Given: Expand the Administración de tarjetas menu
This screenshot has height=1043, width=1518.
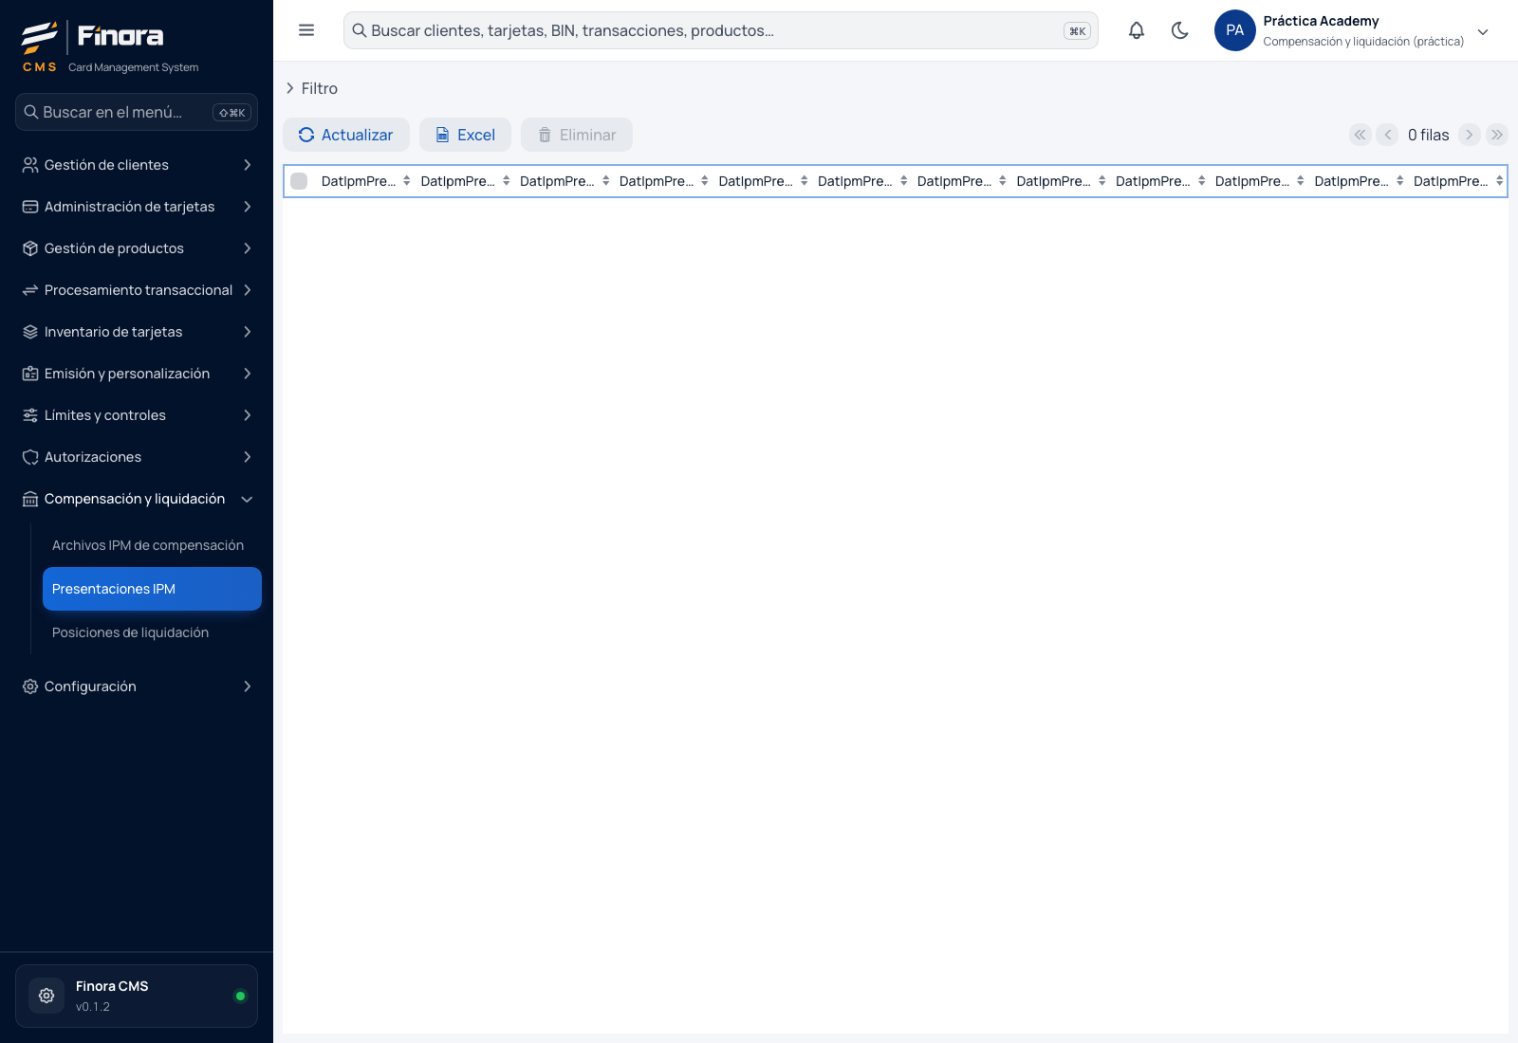Looking at the screenshot, I should 137,207.
